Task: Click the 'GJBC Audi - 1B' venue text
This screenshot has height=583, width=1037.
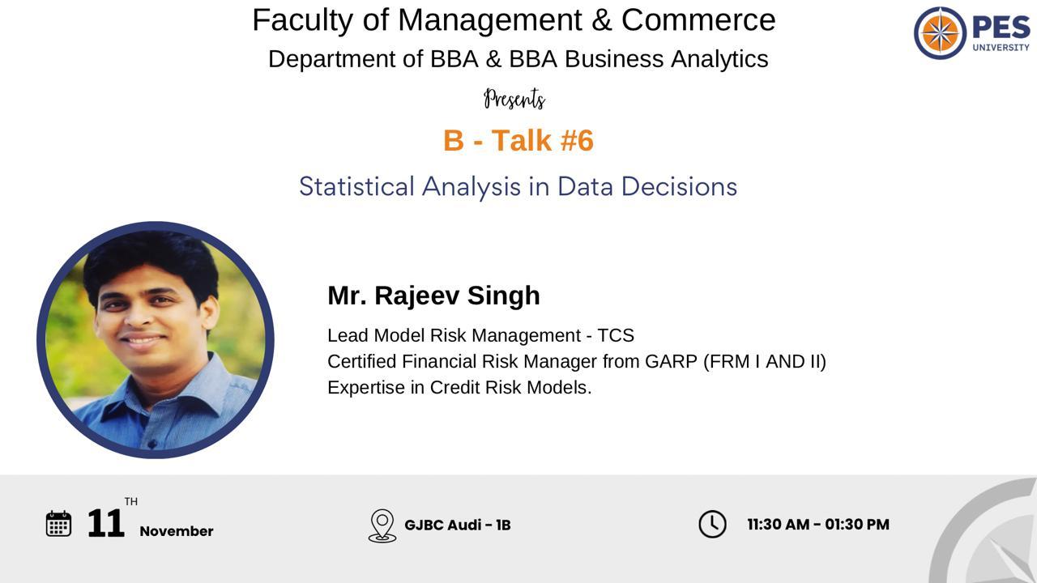Action: tap(458, 525)
